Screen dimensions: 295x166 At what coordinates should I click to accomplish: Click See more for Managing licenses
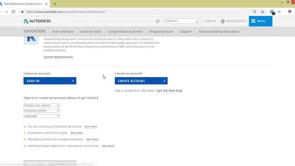92,139
